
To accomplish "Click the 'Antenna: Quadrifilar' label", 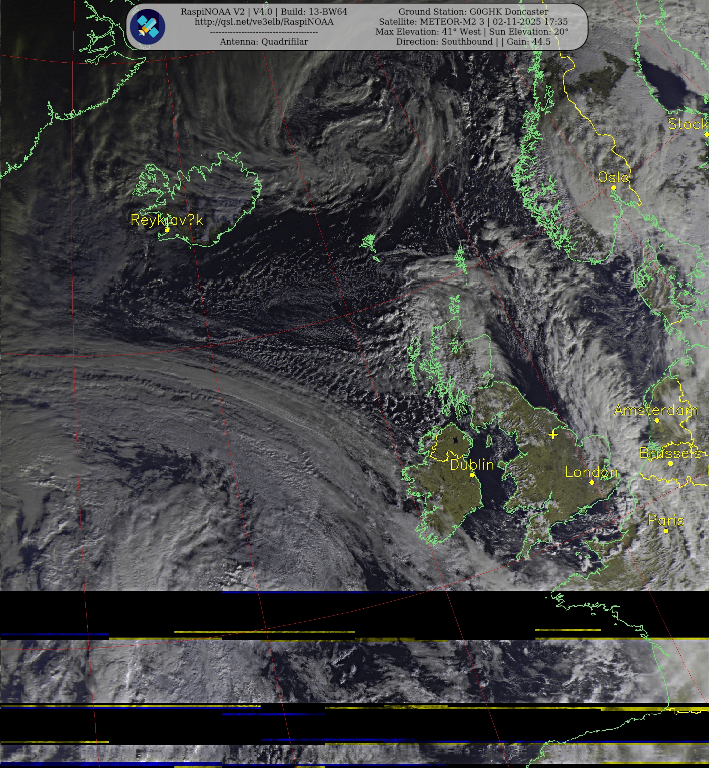I will (264, 42).
